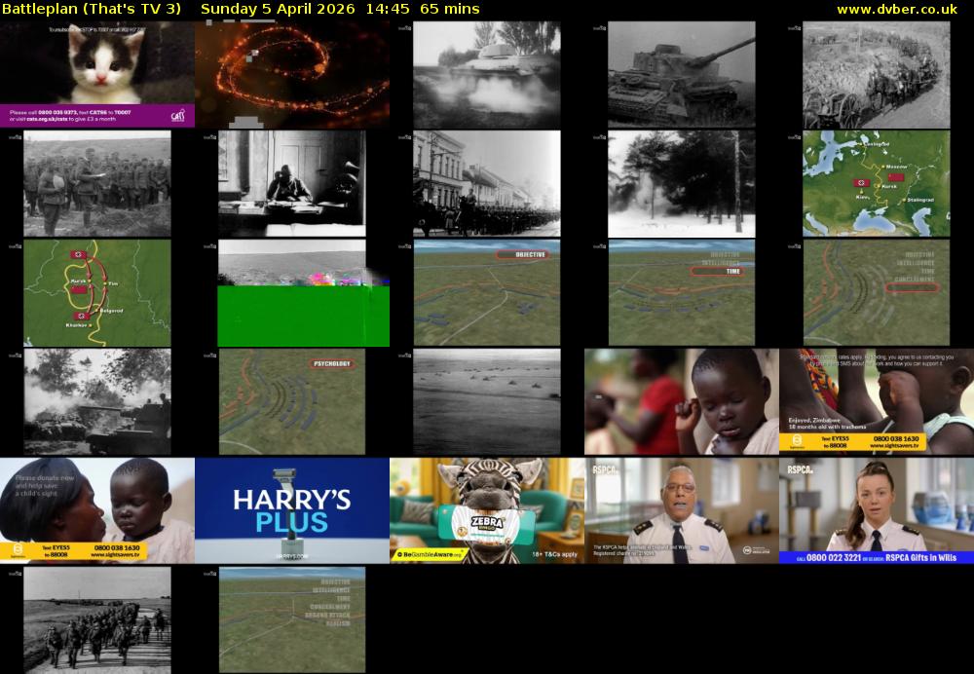Click the Battleplan (That's TV 3) title

click(x=92, y=9)
